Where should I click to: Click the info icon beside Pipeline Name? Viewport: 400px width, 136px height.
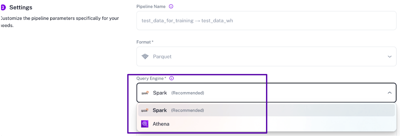coord(171,6)
